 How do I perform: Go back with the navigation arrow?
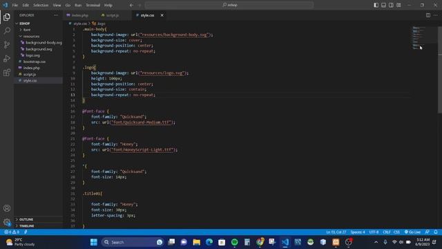132,5
